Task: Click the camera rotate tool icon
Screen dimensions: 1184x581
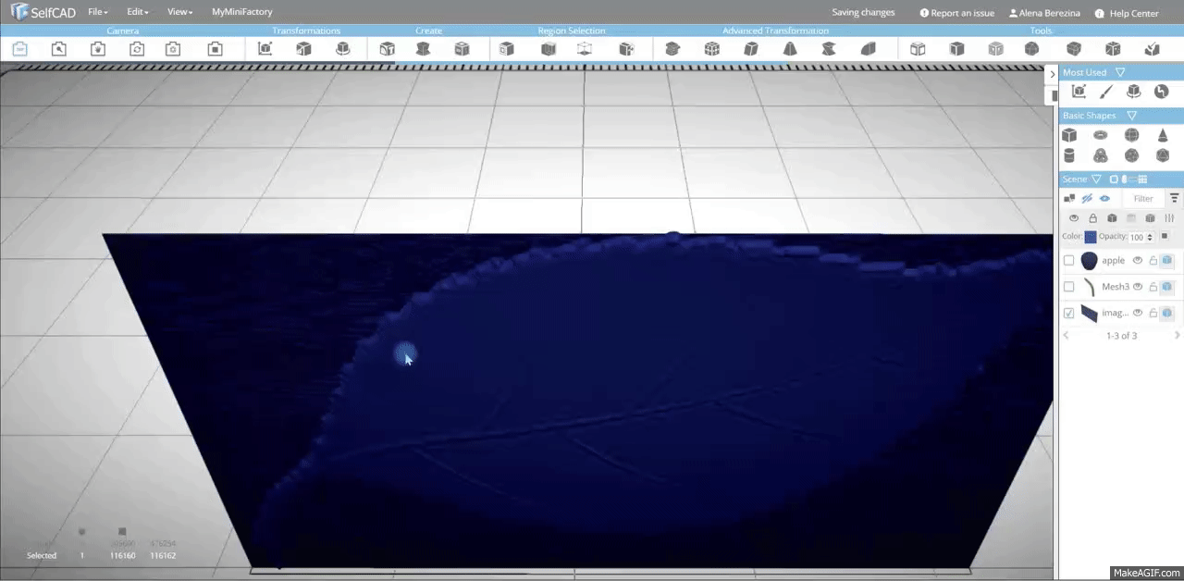Action: (137, 49)
